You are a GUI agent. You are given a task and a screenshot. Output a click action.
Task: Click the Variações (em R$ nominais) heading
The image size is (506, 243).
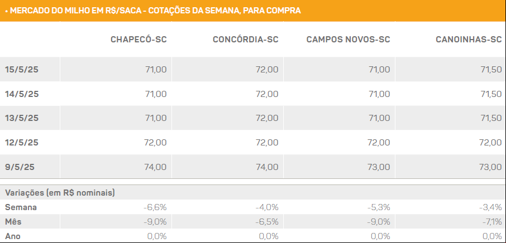(x=60, y=193)
